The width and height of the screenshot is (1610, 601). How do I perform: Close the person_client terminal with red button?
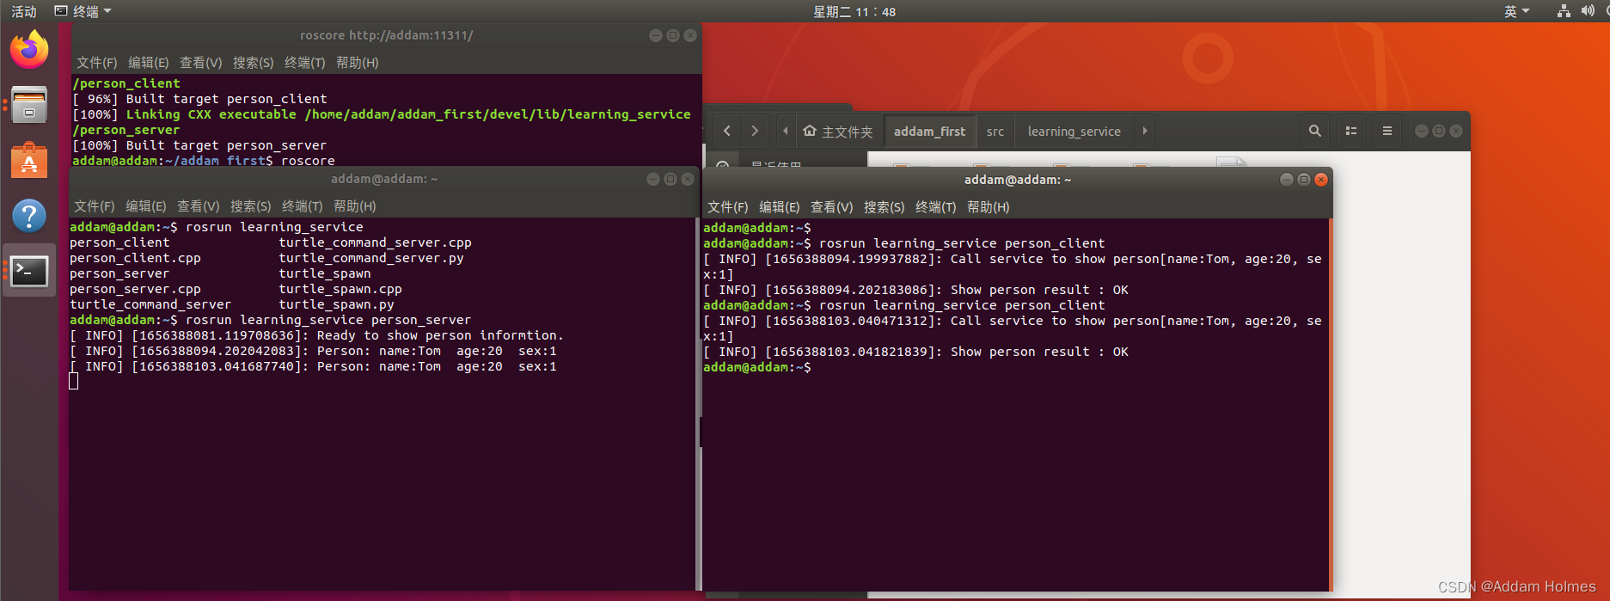coord(1321,180)
